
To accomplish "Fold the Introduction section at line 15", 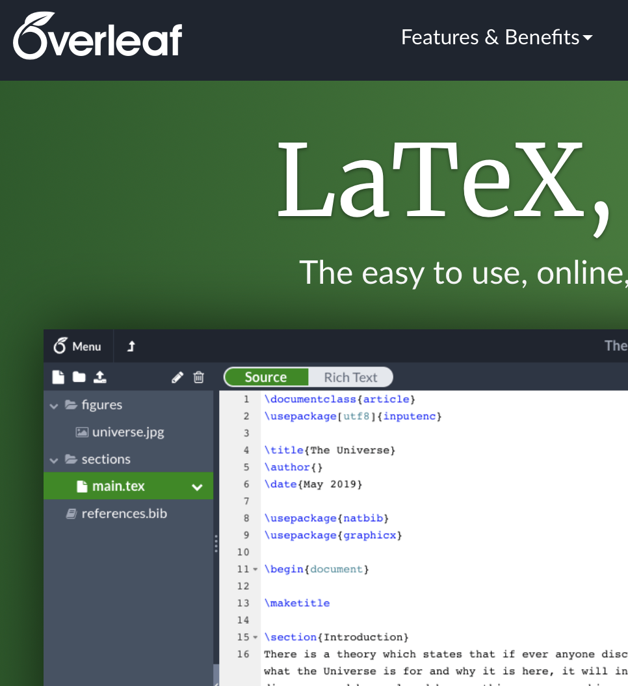I will tap(255, 637).
